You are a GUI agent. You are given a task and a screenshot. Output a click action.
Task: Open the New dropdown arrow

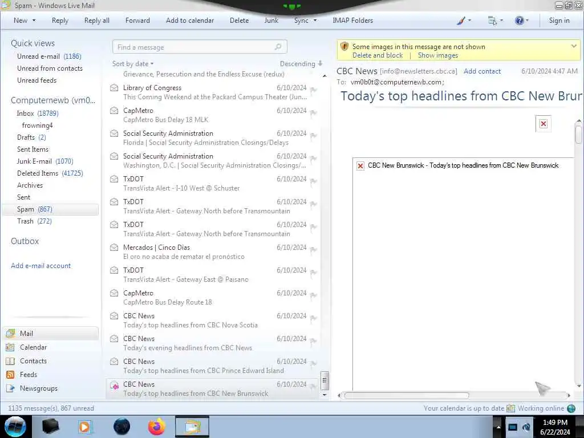coord(34,21)
